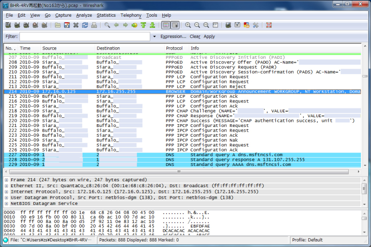Viewport: 371px width, 247px height.
Task: Click the Zoom in icon
Action: coord(188,25)
